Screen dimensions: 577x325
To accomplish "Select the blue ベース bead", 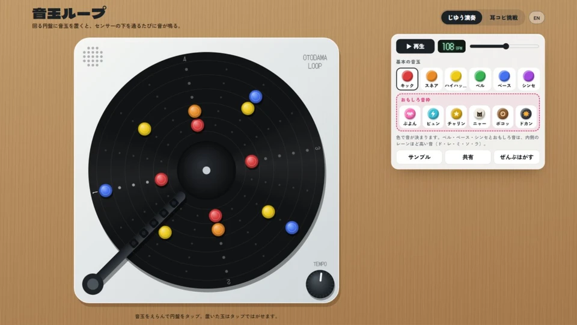I will pos(504,79).
